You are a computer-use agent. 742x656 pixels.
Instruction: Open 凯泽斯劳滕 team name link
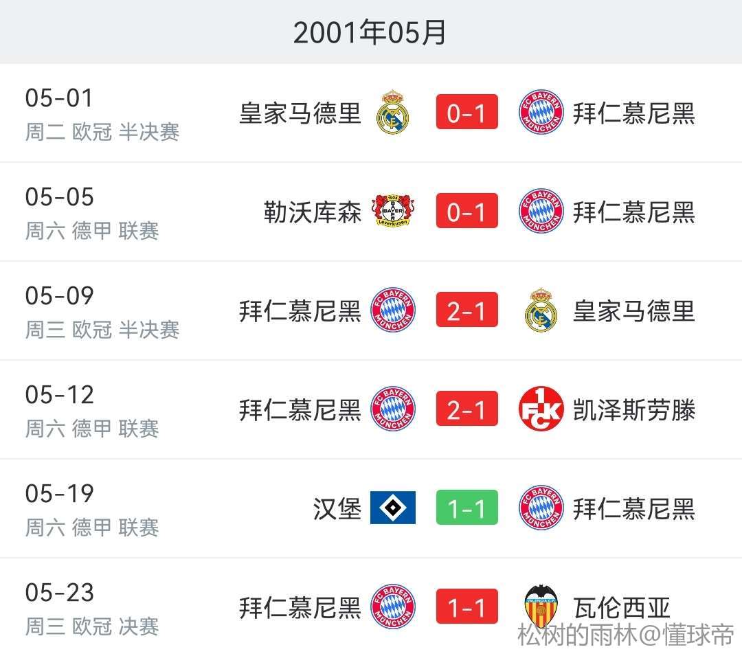click(x=633, y=410)
